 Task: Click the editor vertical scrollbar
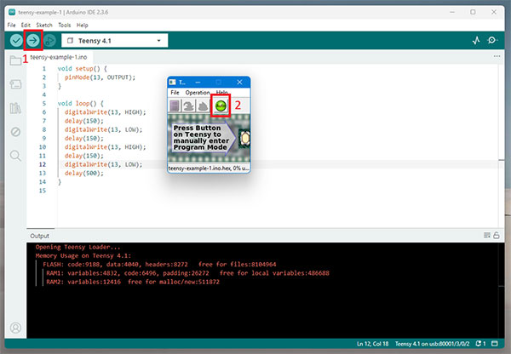(502, 146)
